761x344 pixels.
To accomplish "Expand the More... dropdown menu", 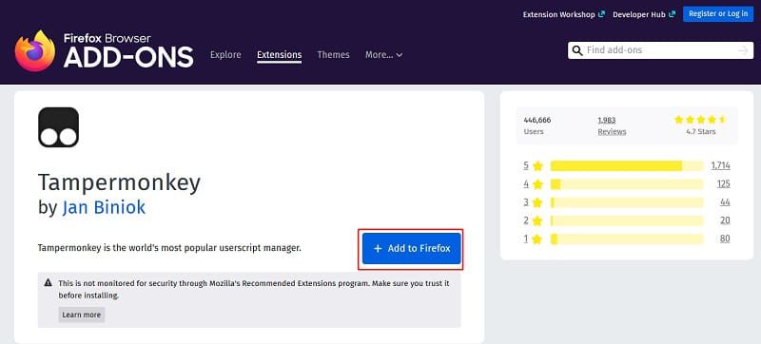I will 384,55.
